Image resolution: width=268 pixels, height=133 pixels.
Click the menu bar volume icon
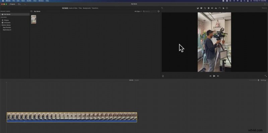point(230,1)
